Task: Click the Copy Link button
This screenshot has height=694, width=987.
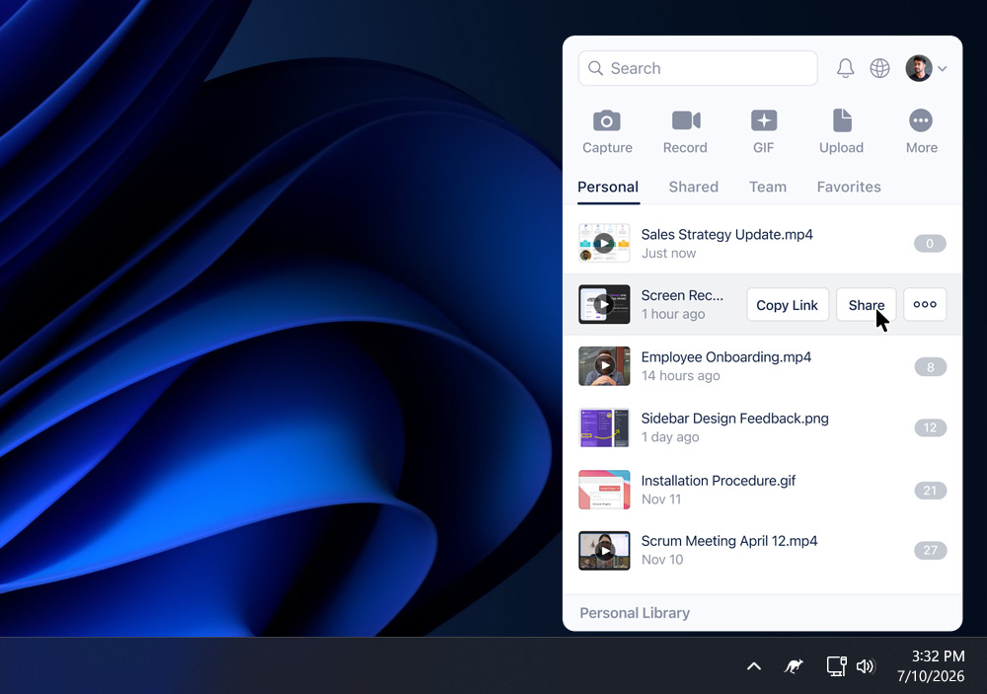Action: 788,305
